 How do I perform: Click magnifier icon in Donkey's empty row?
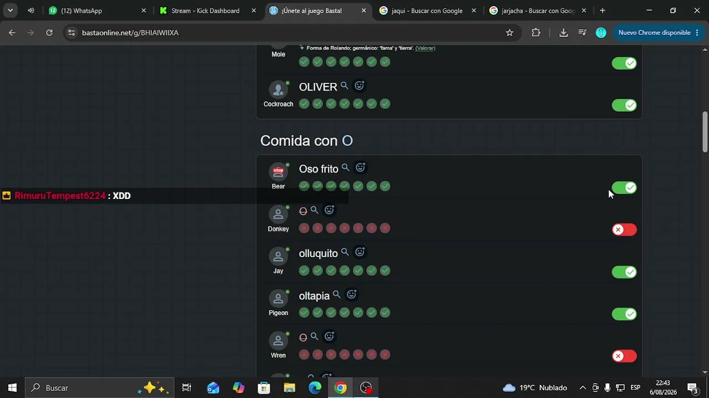[x=315, y=210]
